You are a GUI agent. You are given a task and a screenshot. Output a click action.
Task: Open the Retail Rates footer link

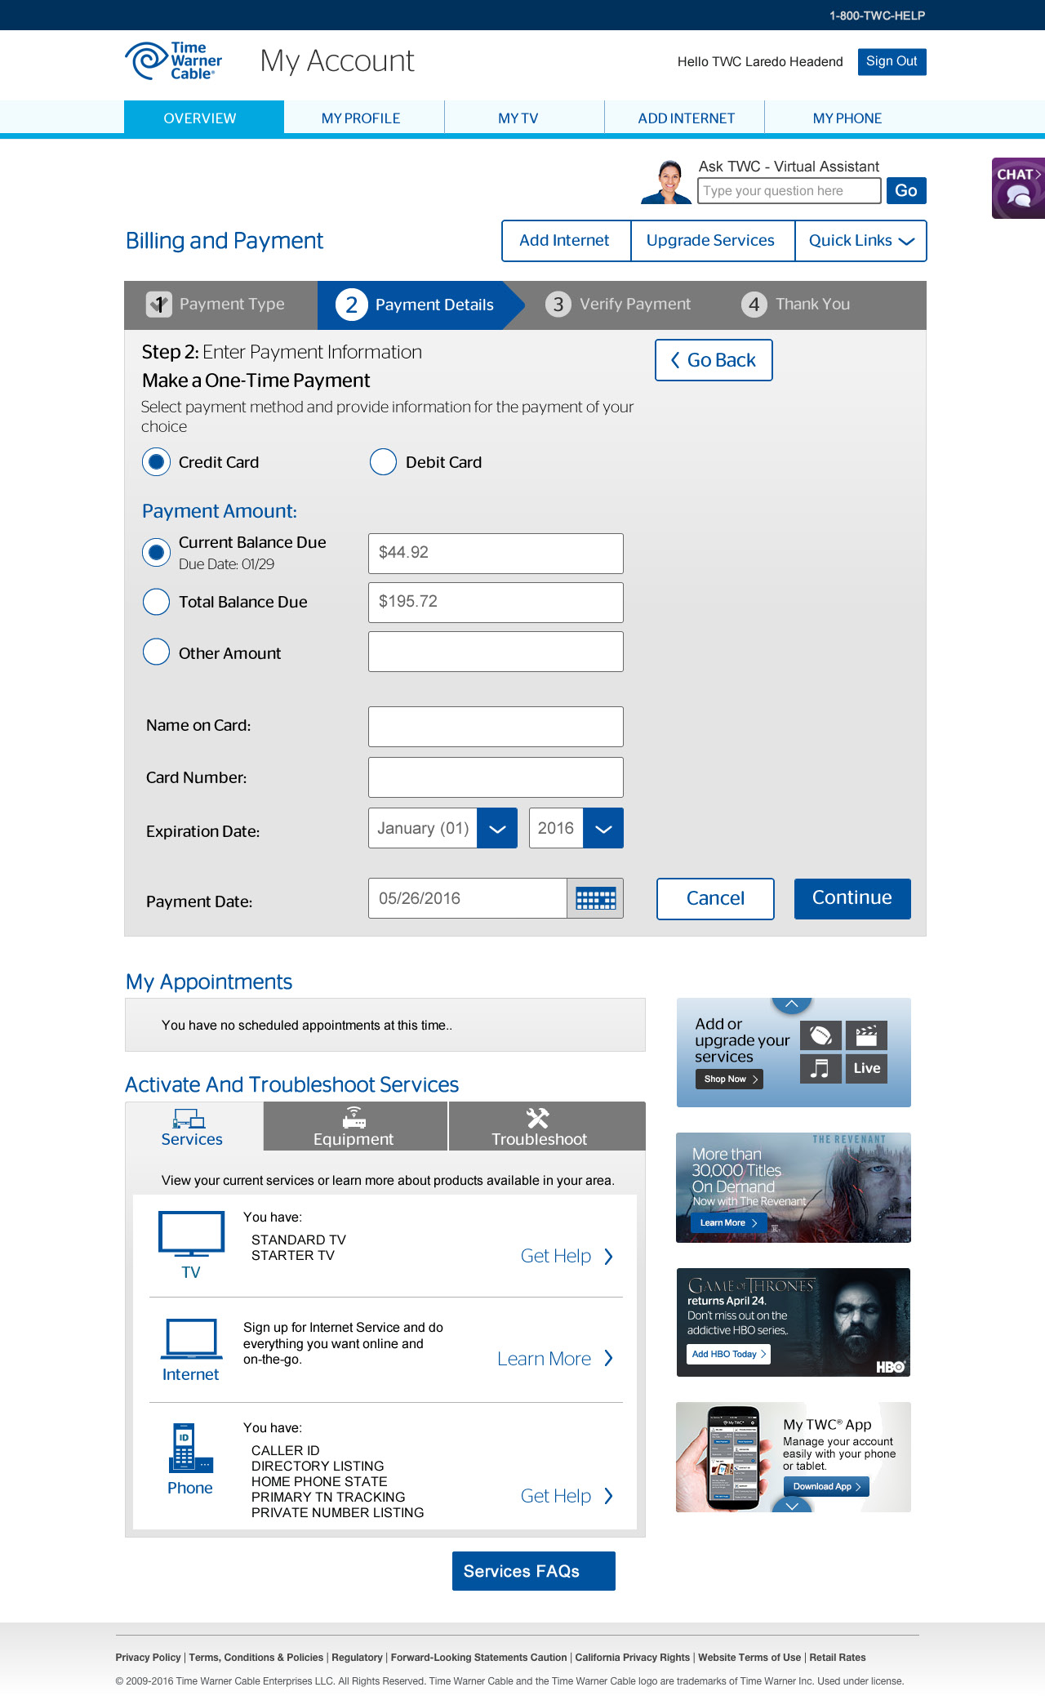coord(838,1658)
